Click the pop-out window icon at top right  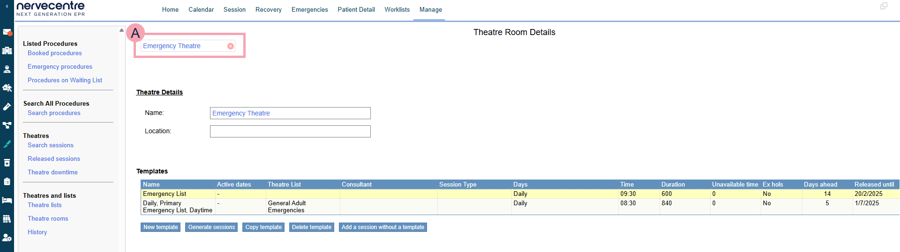(x=884, y=6)
